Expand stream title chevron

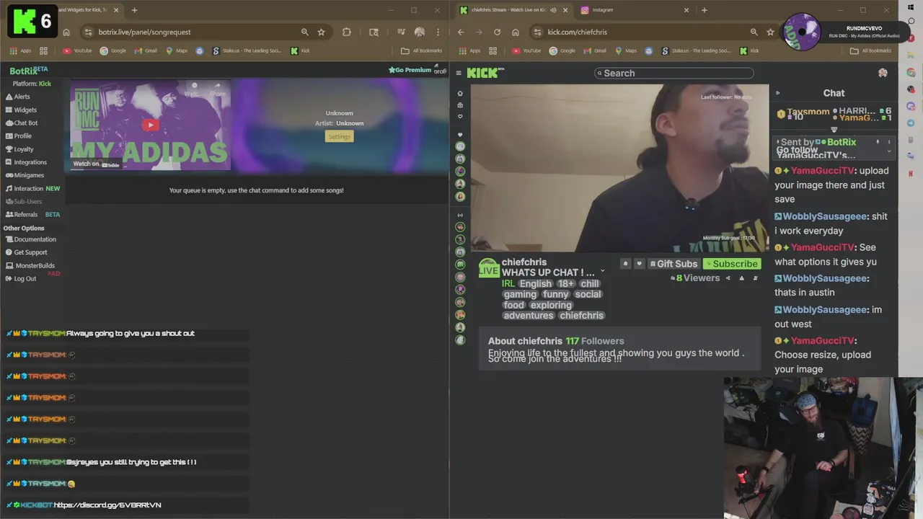click(x=602, y=272)
